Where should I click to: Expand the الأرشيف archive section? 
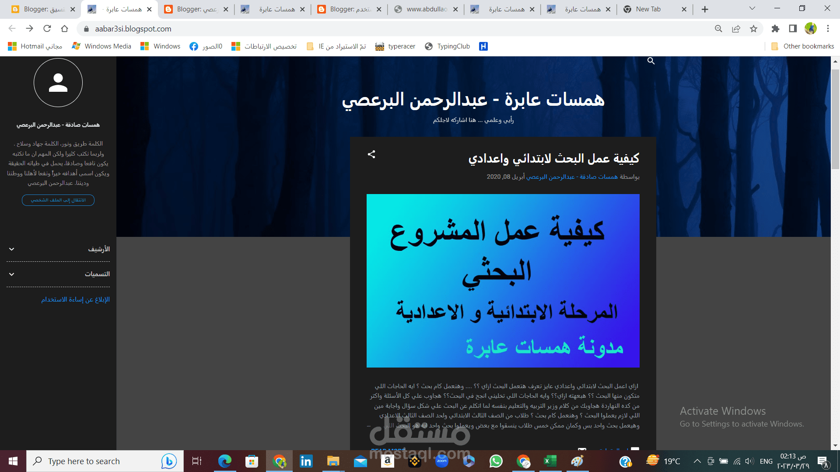click(58, 249)
